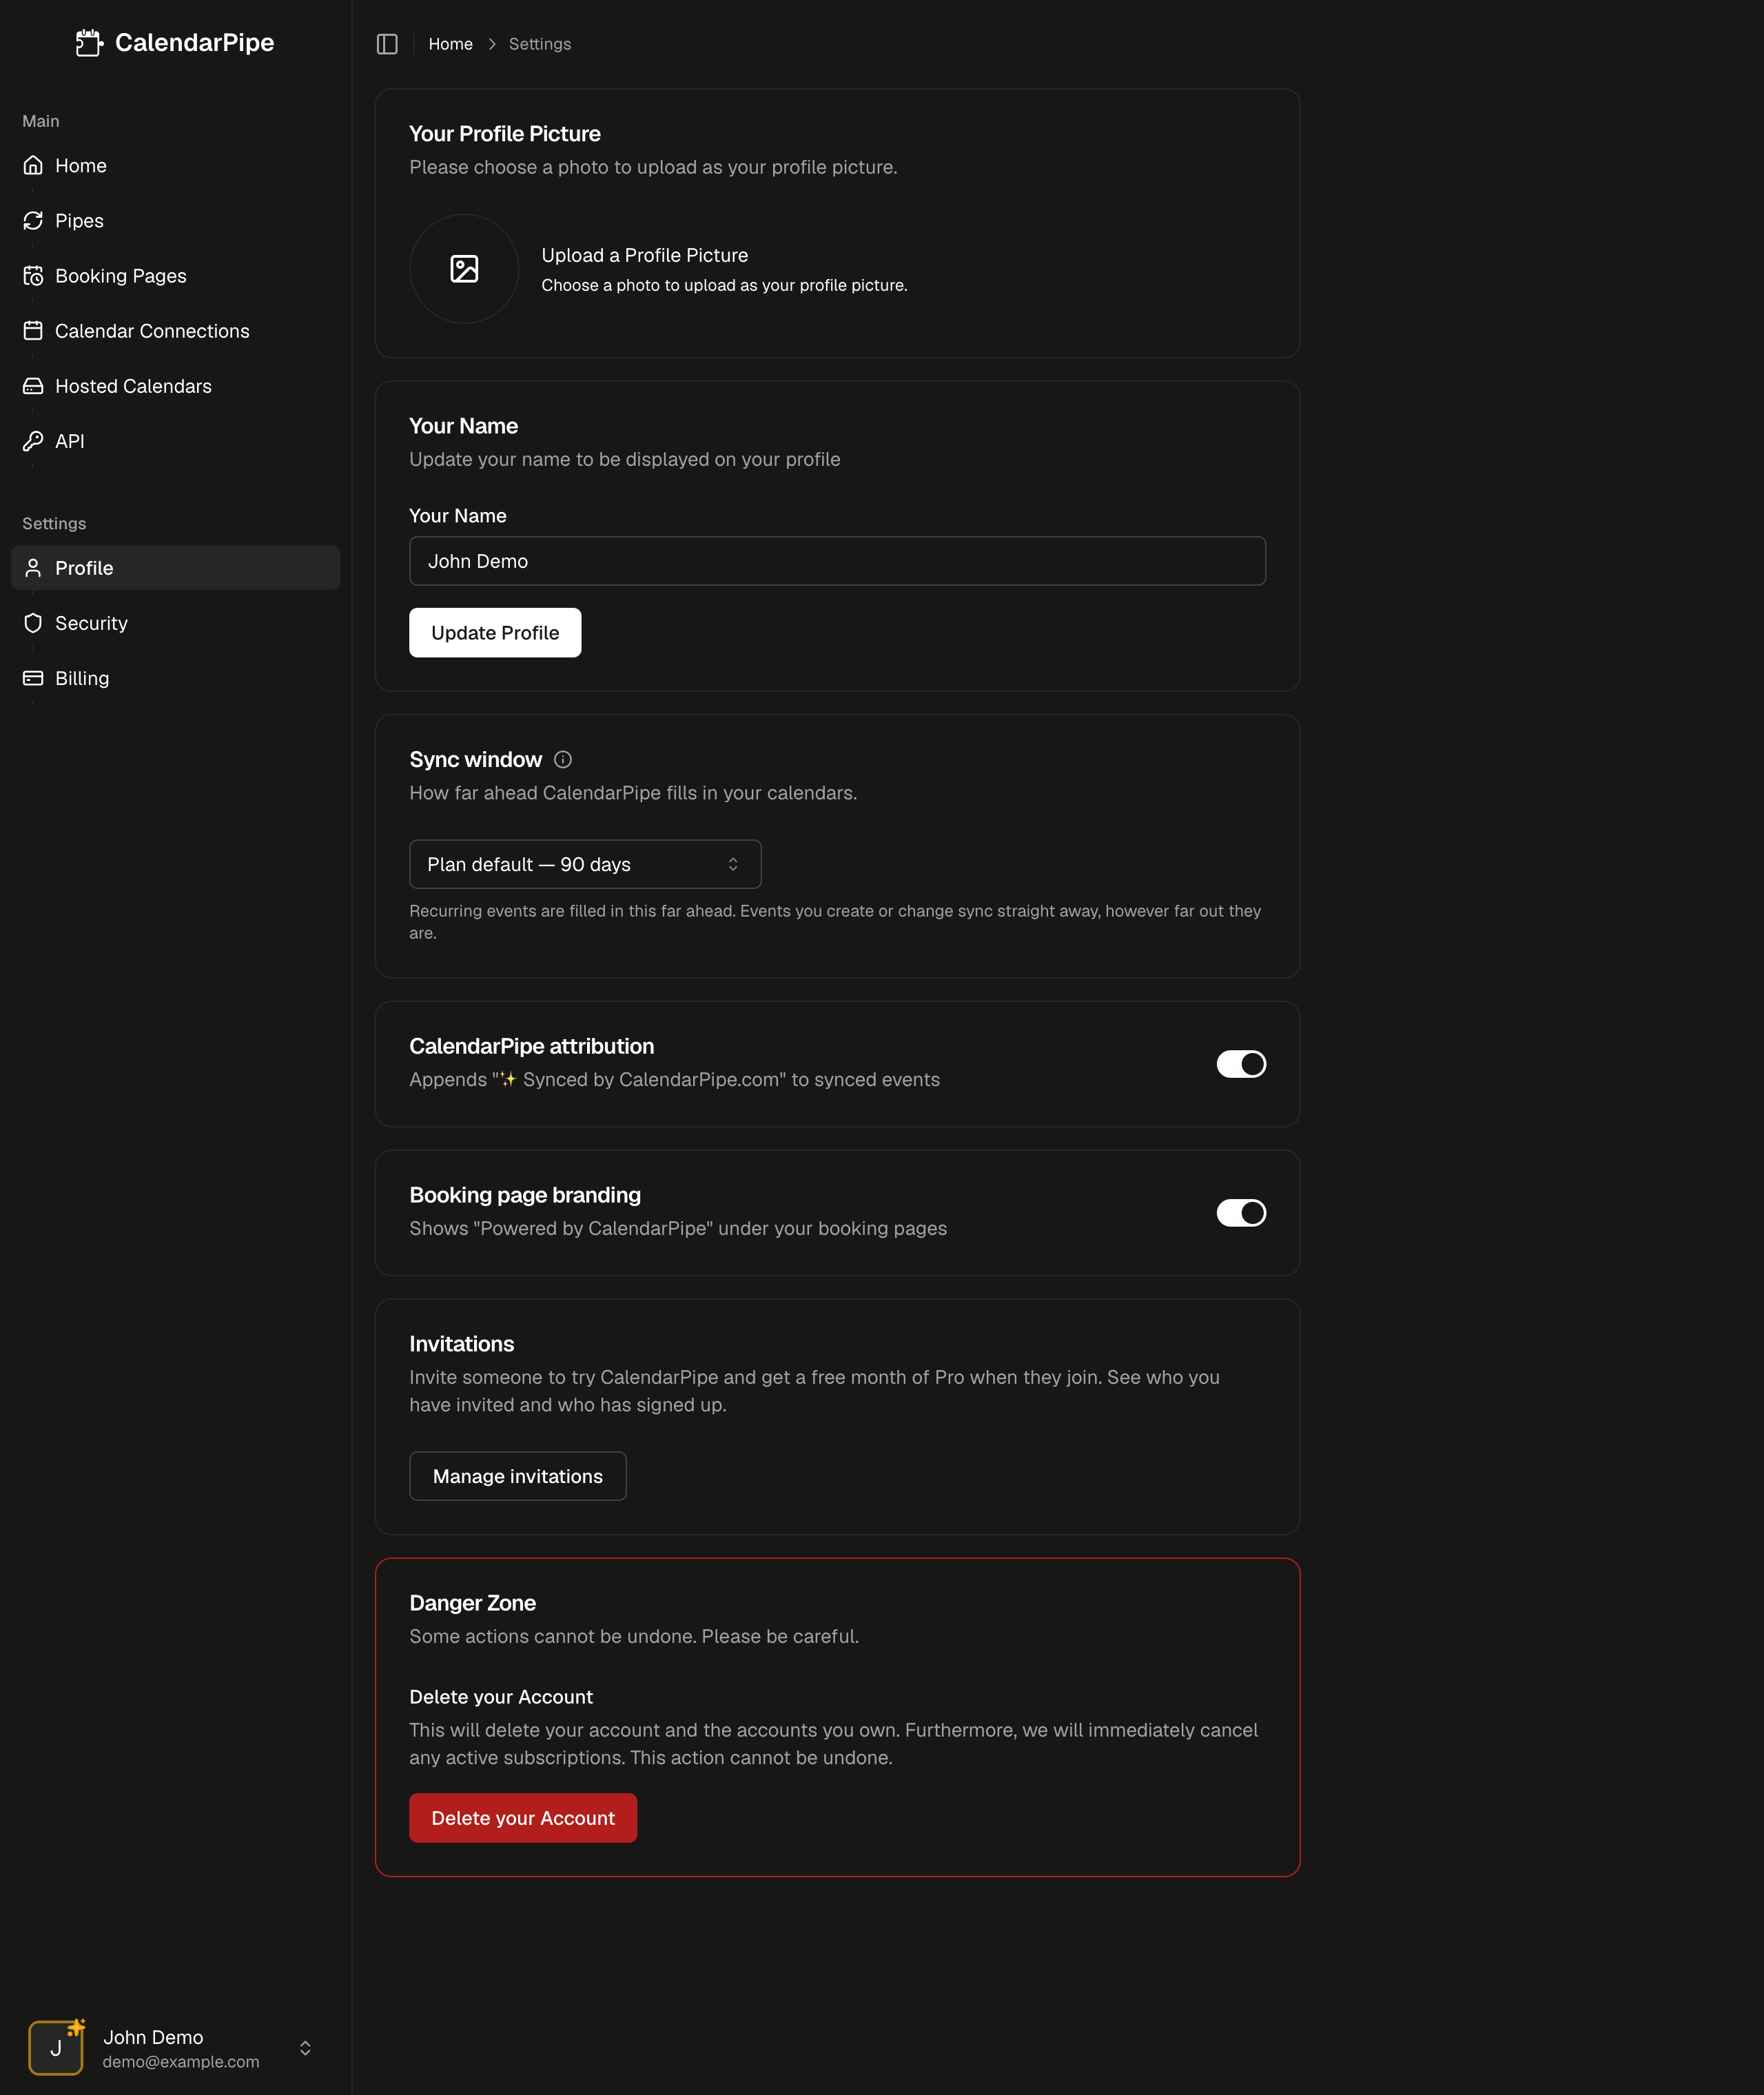Open Pipes in the sidebar
Screen dimensions: 1764x2095
click(x=176, y=220)
